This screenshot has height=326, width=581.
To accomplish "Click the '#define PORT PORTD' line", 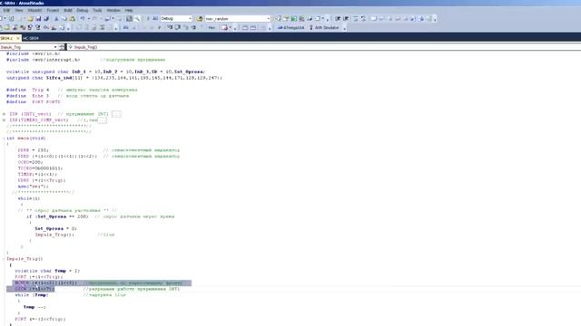I will [34, 102].
